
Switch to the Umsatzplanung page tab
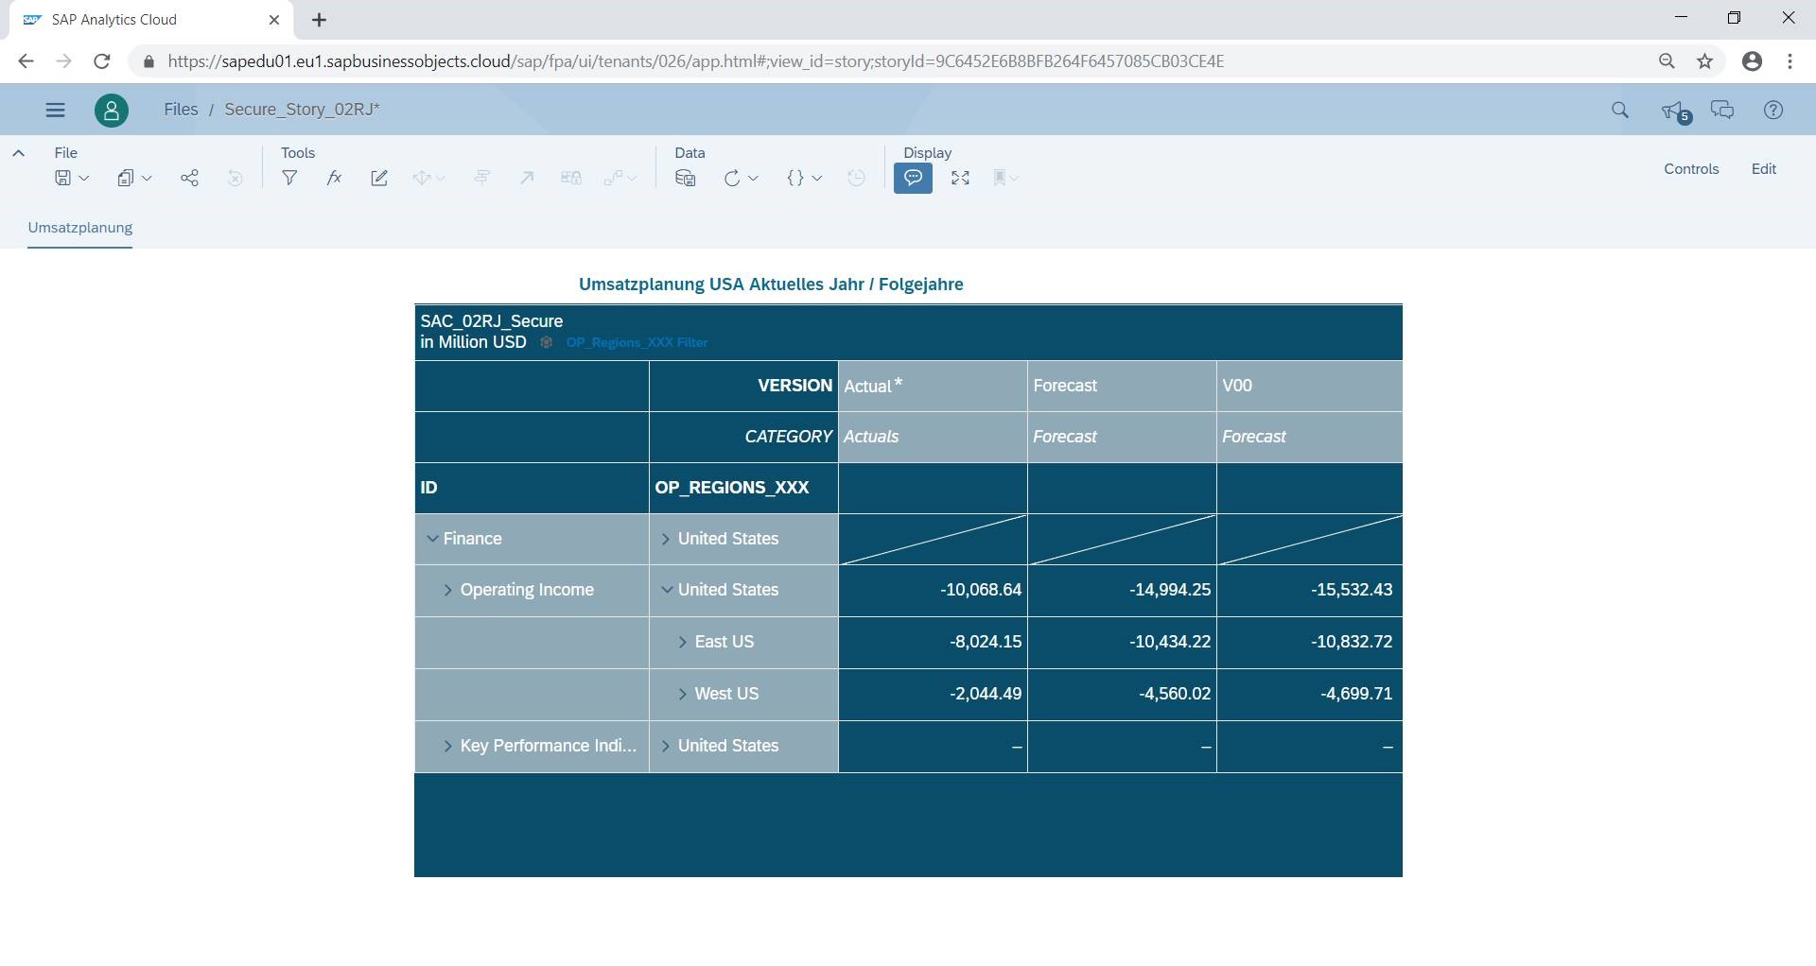coord(80,228)
